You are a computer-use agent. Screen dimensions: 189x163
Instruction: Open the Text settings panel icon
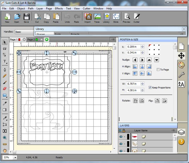(x=181, y=84)
